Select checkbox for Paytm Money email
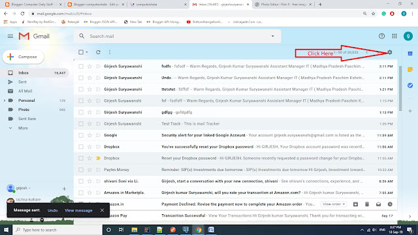Image resolution: width=418 pixels, height=235 pixels. click(81, 170)
